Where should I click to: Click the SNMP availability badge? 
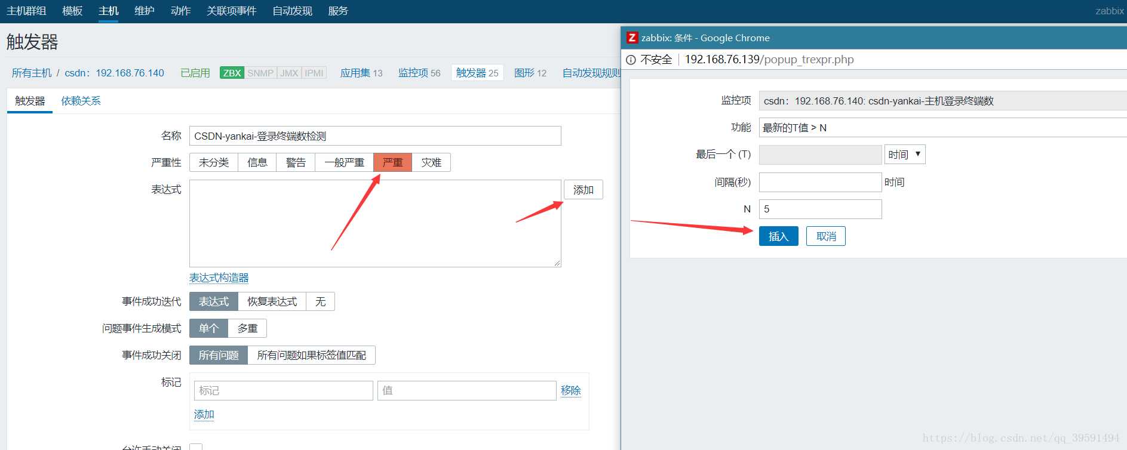pos(260,73)
